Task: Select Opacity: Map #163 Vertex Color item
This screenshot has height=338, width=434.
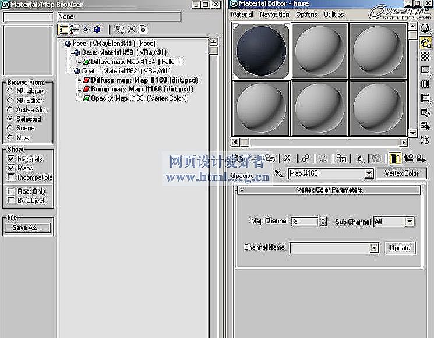Action: click(135, 98)
